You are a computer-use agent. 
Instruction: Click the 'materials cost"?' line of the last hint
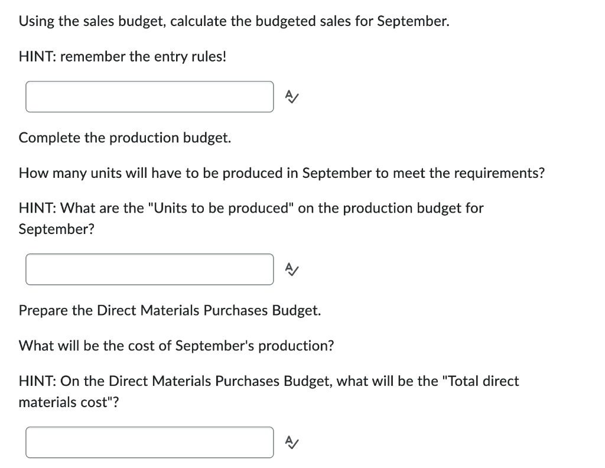click(69, 402)
